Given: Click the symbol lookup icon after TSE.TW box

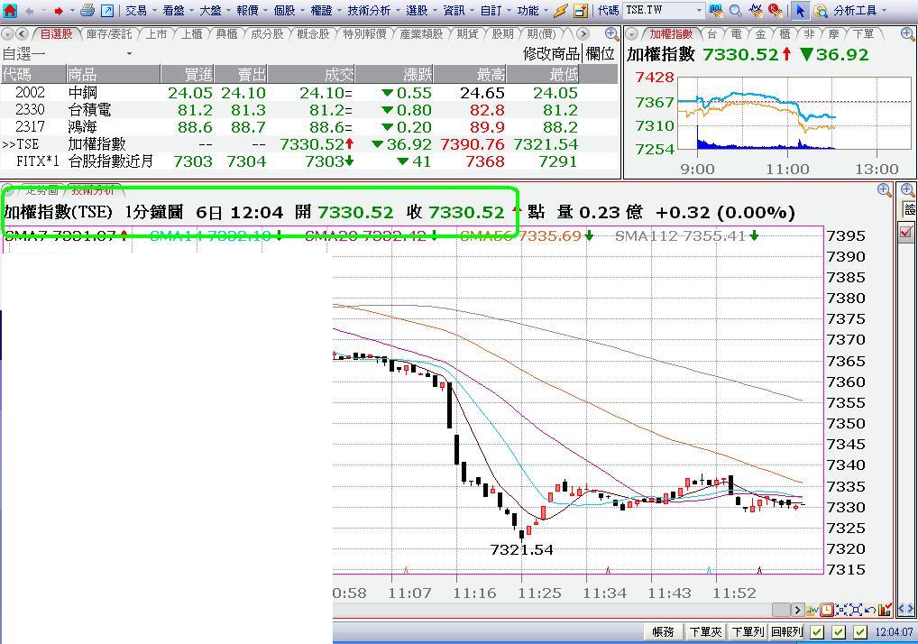Looking at the screenshot, I should tap(715, 11).
